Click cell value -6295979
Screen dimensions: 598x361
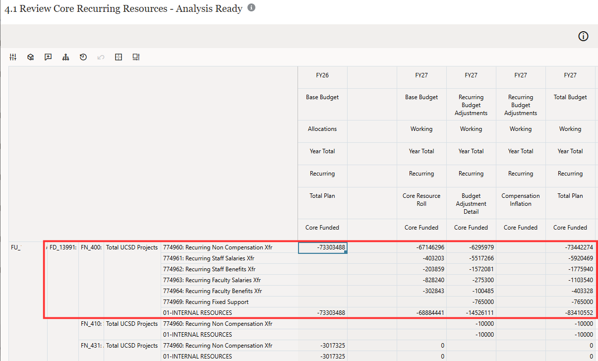tap(471, 247)
